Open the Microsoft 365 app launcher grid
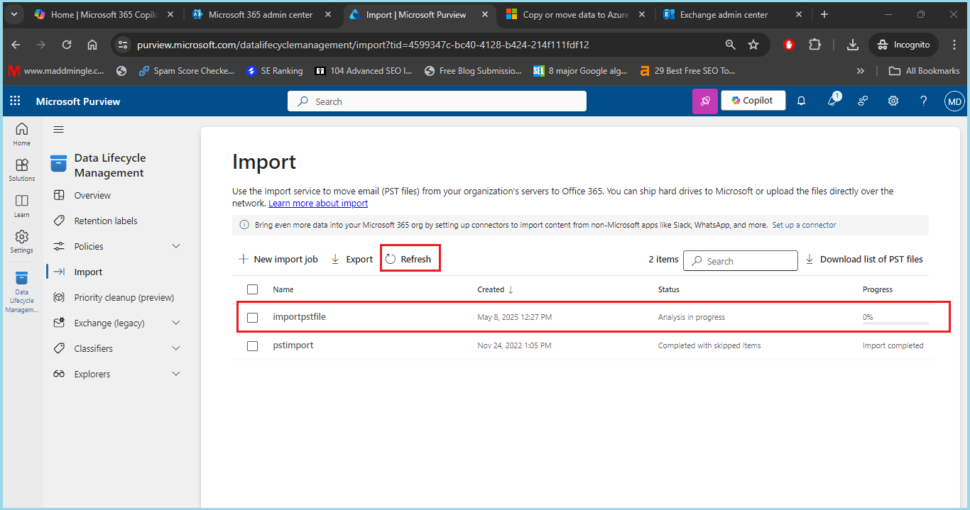This screenshot has height=510, width=970. (15, 101)
